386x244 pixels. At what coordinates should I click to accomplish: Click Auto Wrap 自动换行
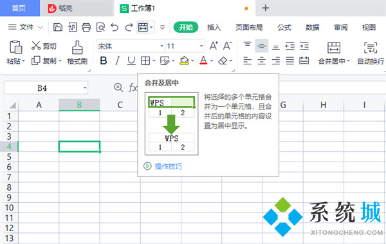point(371,53)
